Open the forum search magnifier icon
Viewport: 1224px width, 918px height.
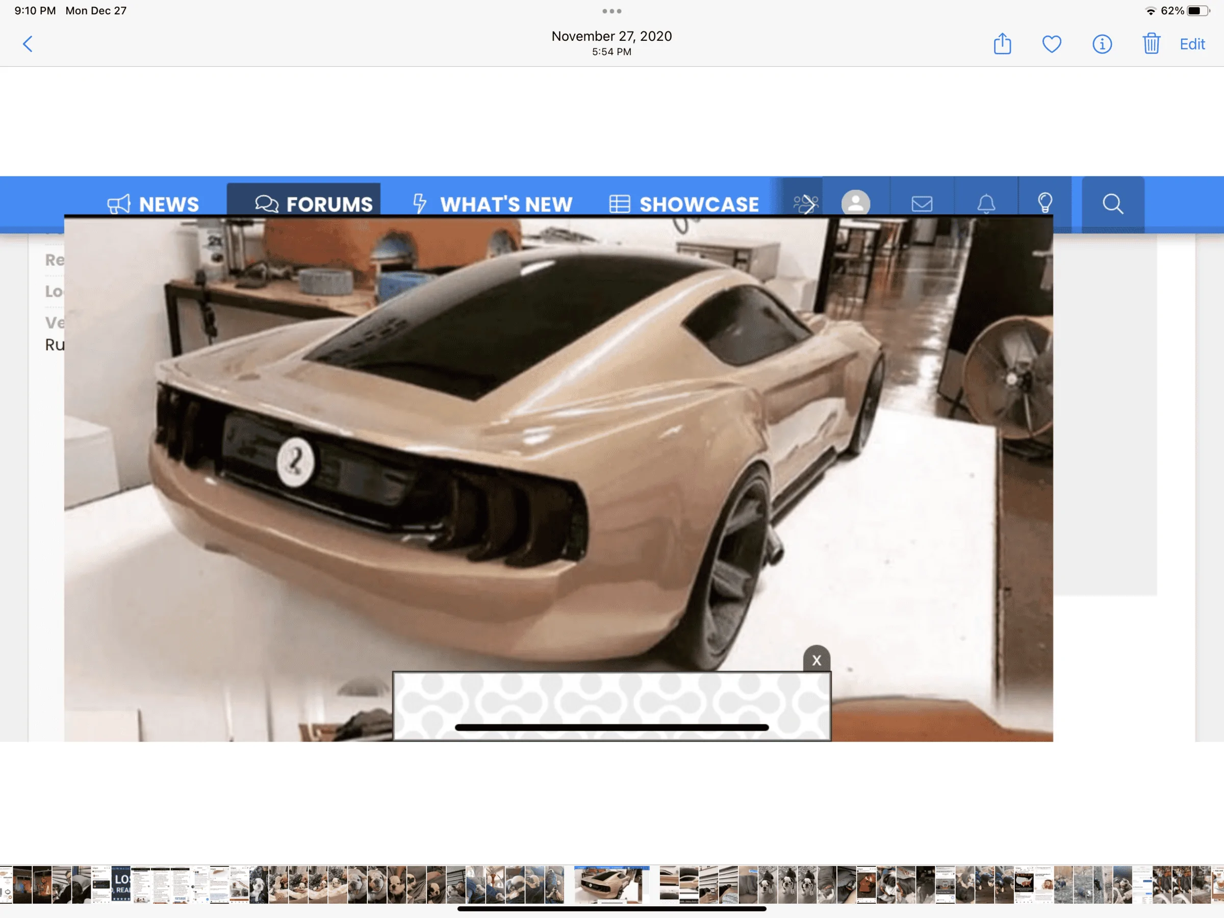(1113, 203)
